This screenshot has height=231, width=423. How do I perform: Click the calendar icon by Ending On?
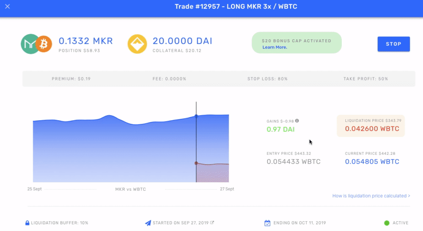click(267, 223)
